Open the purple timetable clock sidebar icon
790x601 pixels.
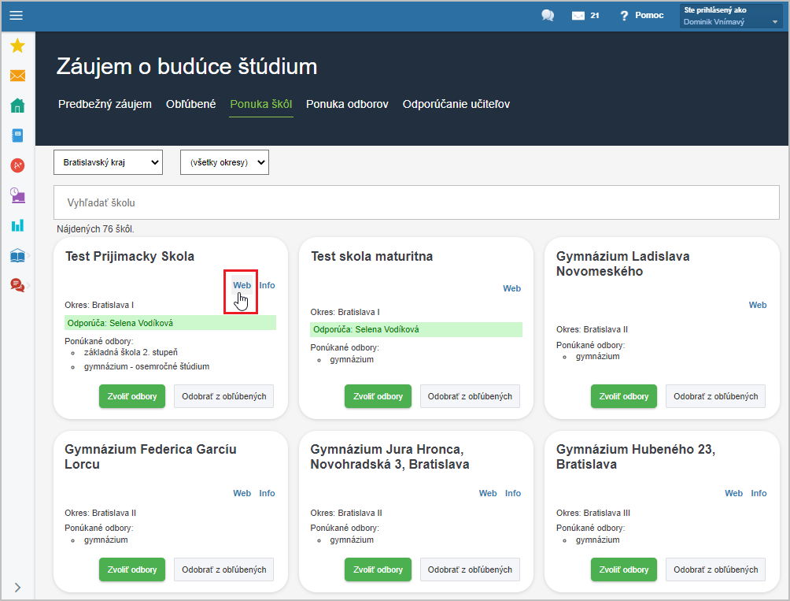[x=17, y=195]
